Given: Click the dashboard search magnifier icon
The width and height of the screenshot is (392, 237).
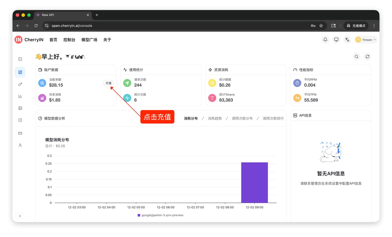Looking at the screenshot, I should (x=356, y=57).
